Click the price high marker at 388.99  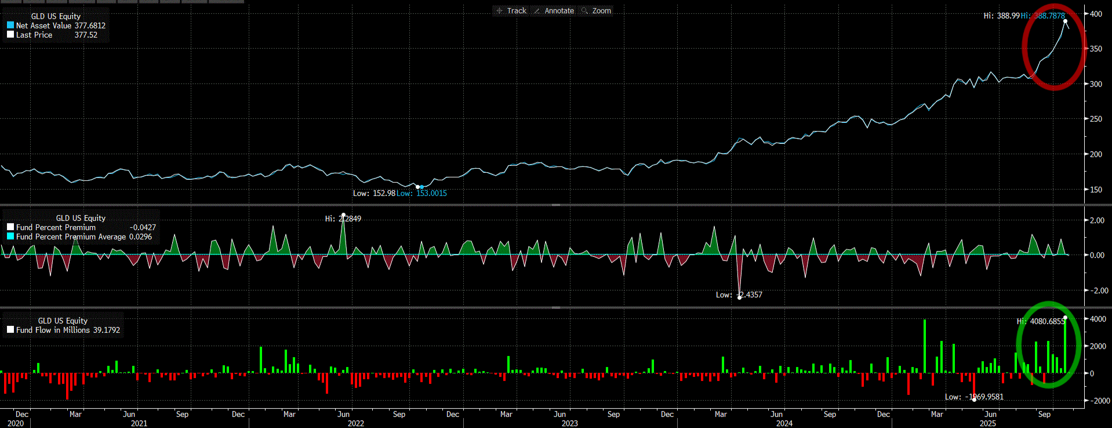point(1065,21)
